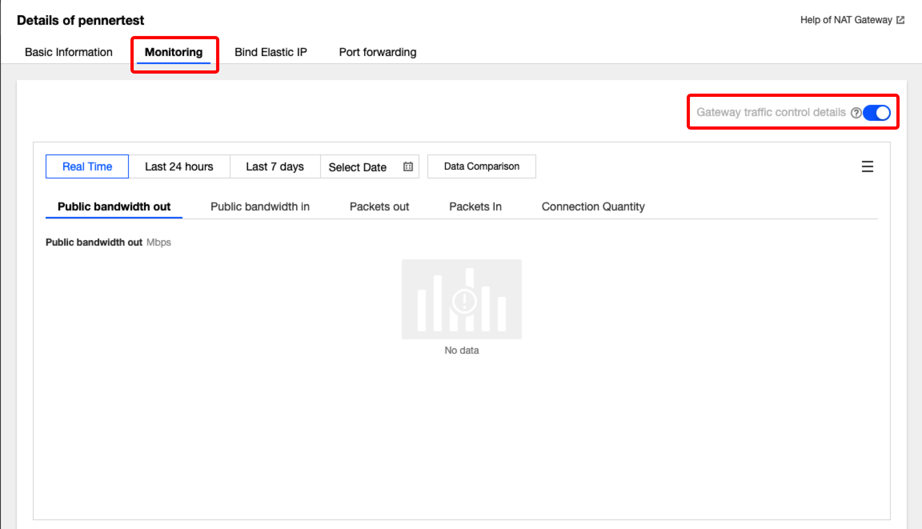Click the question mark help icon
Viewport: 922px width, 529px height.
856,113
